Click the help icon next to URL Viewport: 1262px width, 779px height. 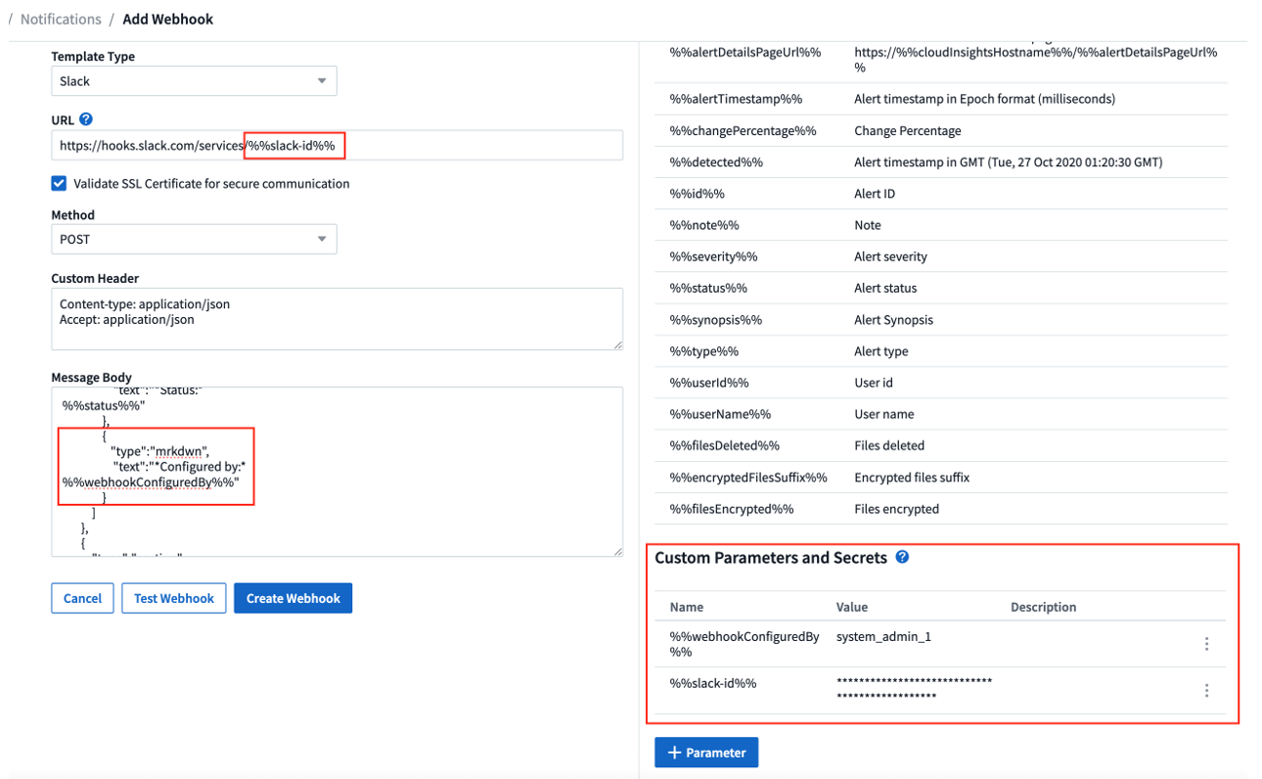pos(86,119)
